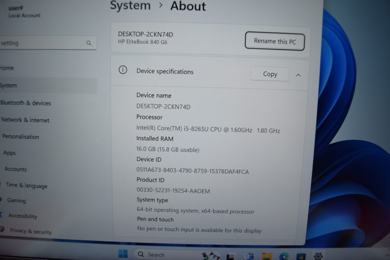The height and width of the screenshot is (260, 390).
Task: Select the Device ID value 0511A673-8403-4790-8759-15378DAF4FCA
Action: [193, 171]
